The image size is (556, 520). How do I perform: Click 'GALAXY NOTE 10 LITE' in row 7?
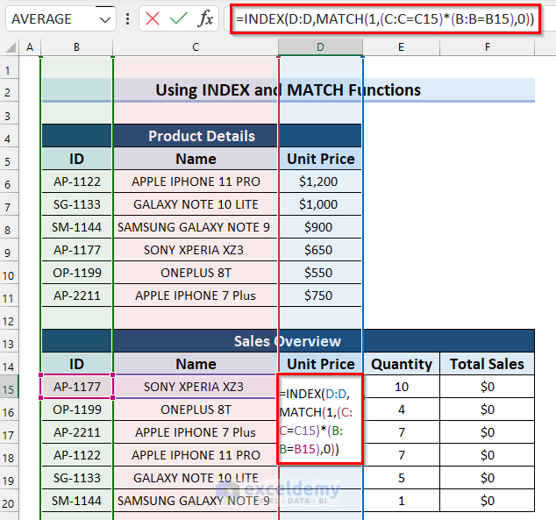pos(196,204)
